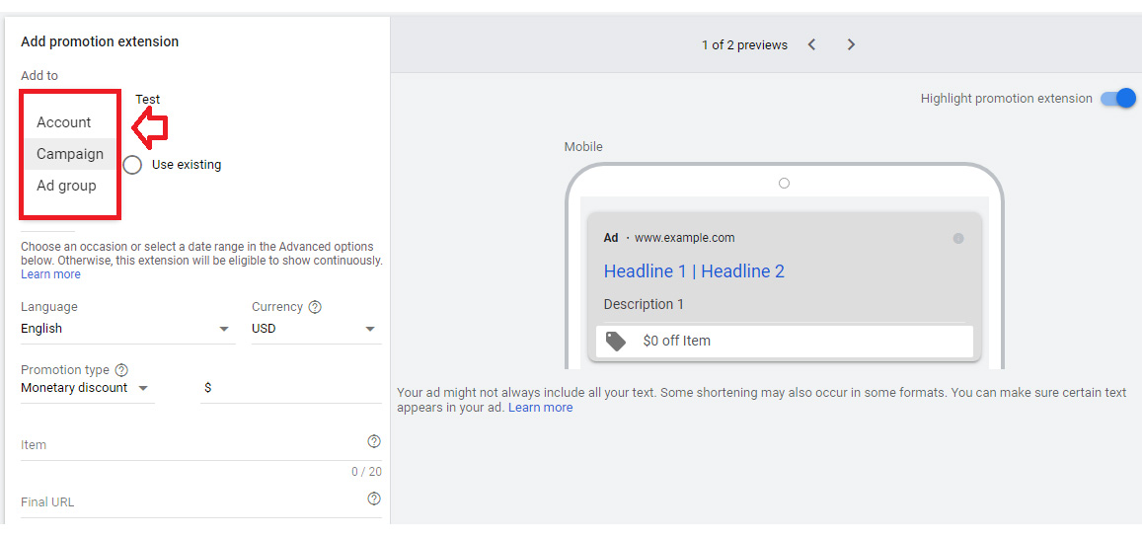Choose Campaign from the Add to menu
Viewport: 1142px width, 538px height.
tap(70, 154)
